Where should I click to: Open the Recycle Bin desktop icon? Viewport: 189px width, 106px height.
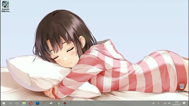(182, 87)
